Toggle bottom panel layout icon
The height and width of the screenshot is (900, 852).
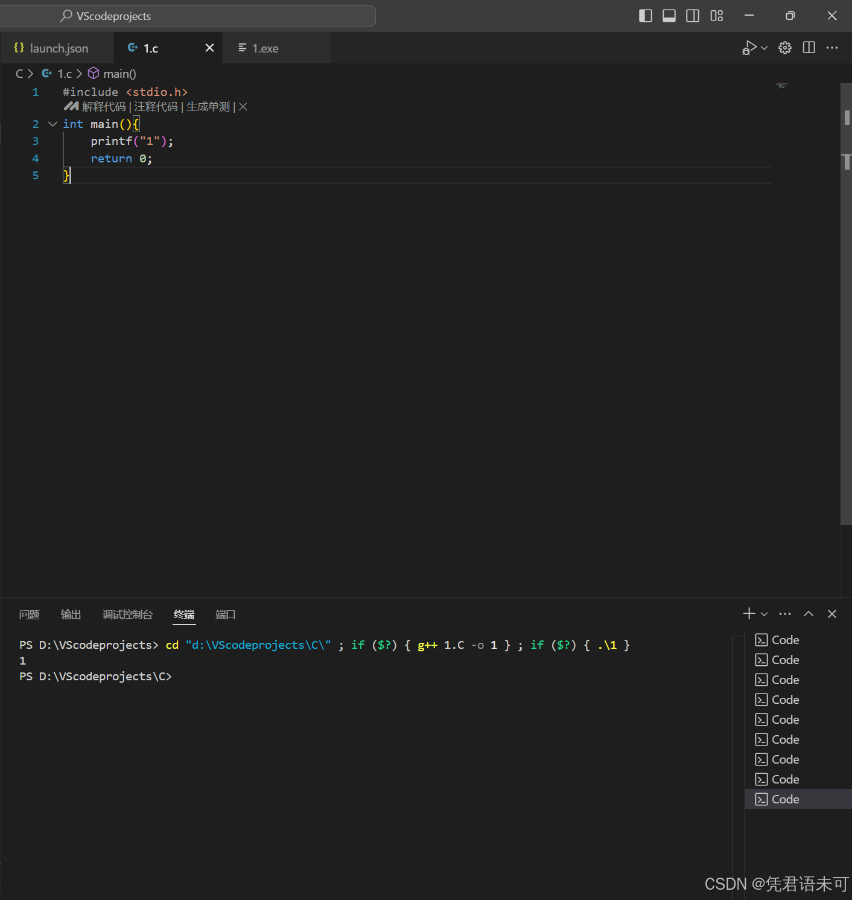(669, 16)
